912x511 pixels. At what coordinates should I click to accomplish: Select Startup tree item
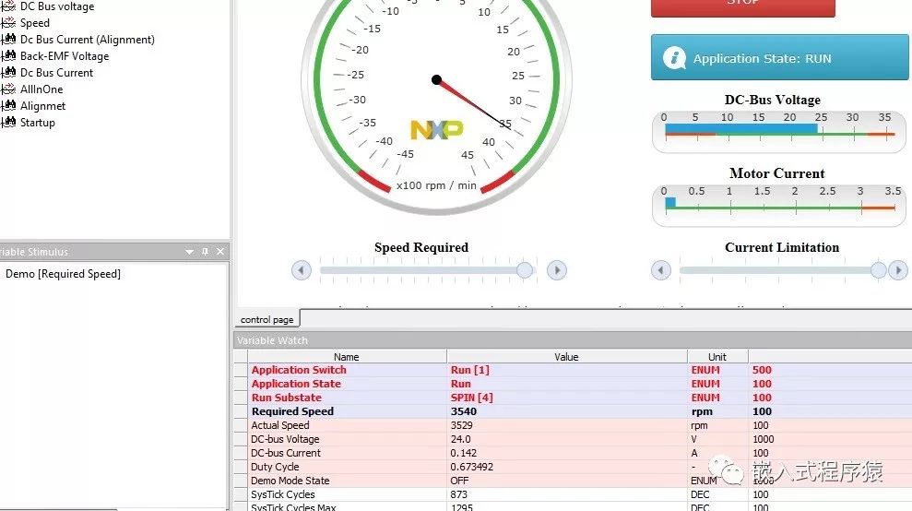[x=37, y=123]
